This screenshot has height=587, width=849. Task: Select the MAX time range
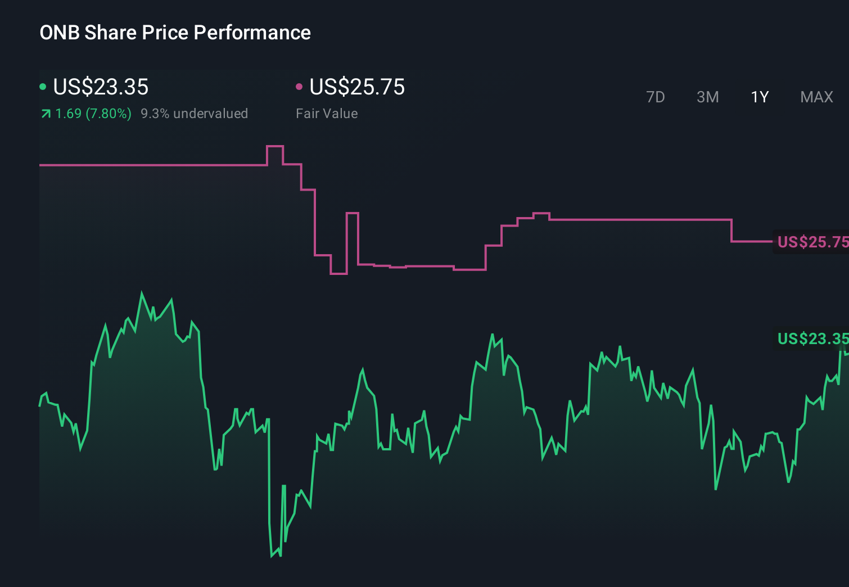click(x=816, y=97)
